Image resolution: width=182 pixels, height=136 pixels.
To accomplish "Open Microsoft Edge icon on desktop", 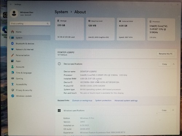I will [5, 30].
